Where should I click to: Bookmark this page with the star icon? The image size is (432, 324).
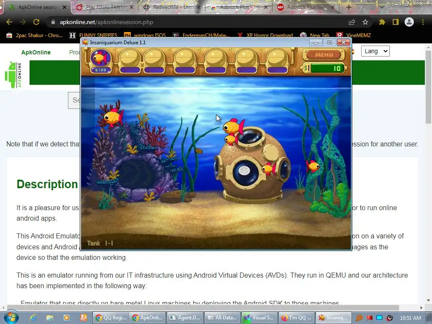[365, 22]
